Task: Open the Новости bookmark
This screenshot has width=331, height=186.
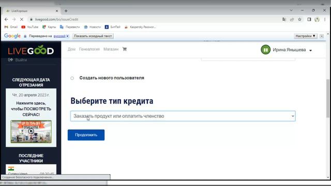Action: (92, 27)
